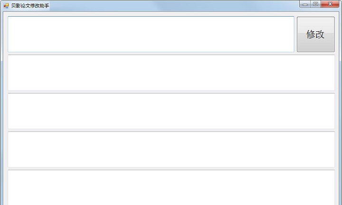Click the 贝影论文修改助手 app icon in title bar

tap(6, 6)
